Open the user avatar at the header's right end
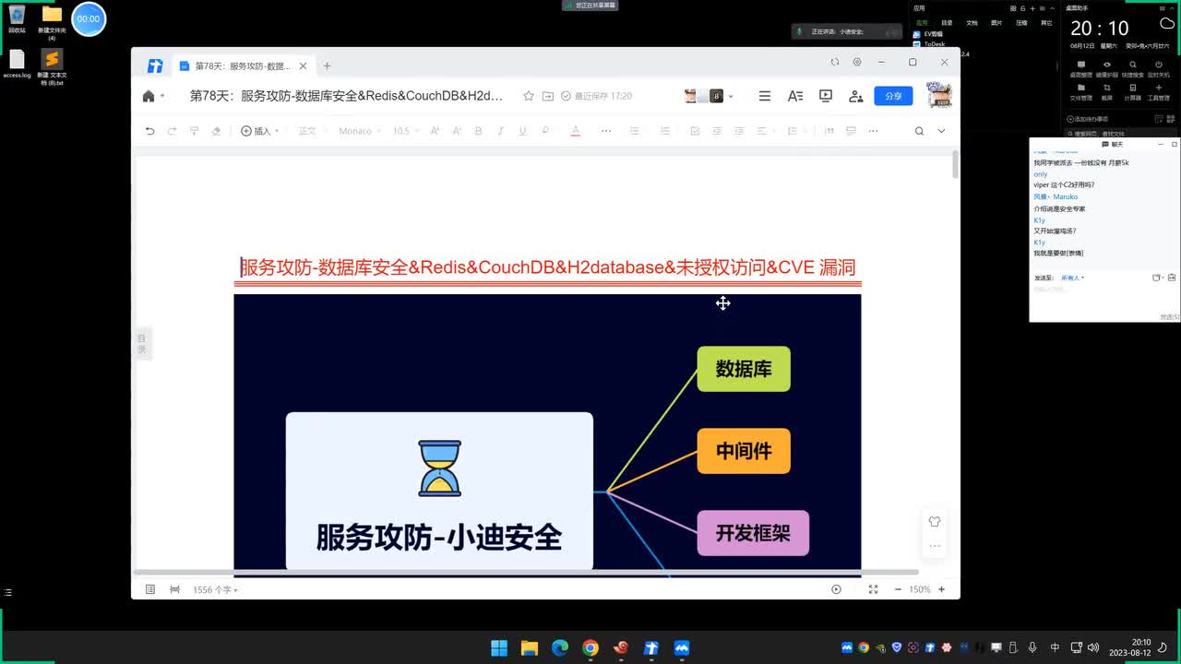Screen dimensions: 1181x664 [938, 95]
